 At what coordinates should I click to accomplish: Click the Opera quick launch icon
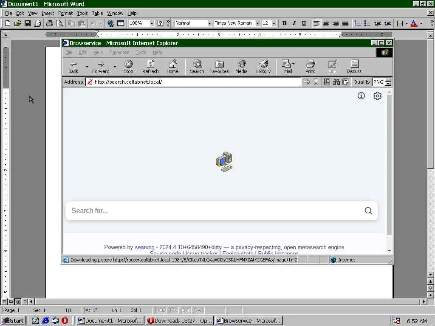pyautogui.click(x=65, y=321)
